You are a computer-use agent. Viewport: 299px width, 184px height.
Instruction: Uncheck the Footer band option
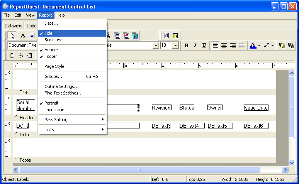click(72, 56)
